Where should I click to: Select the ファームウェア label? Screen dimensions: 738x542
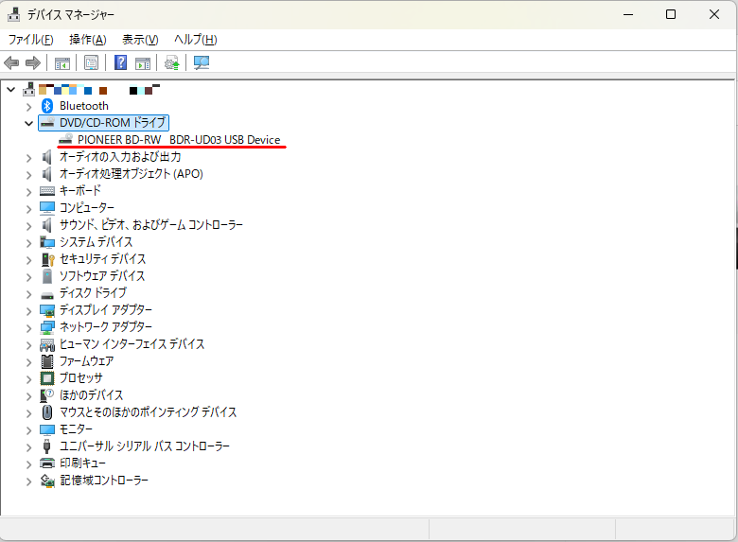pos(87,361)
